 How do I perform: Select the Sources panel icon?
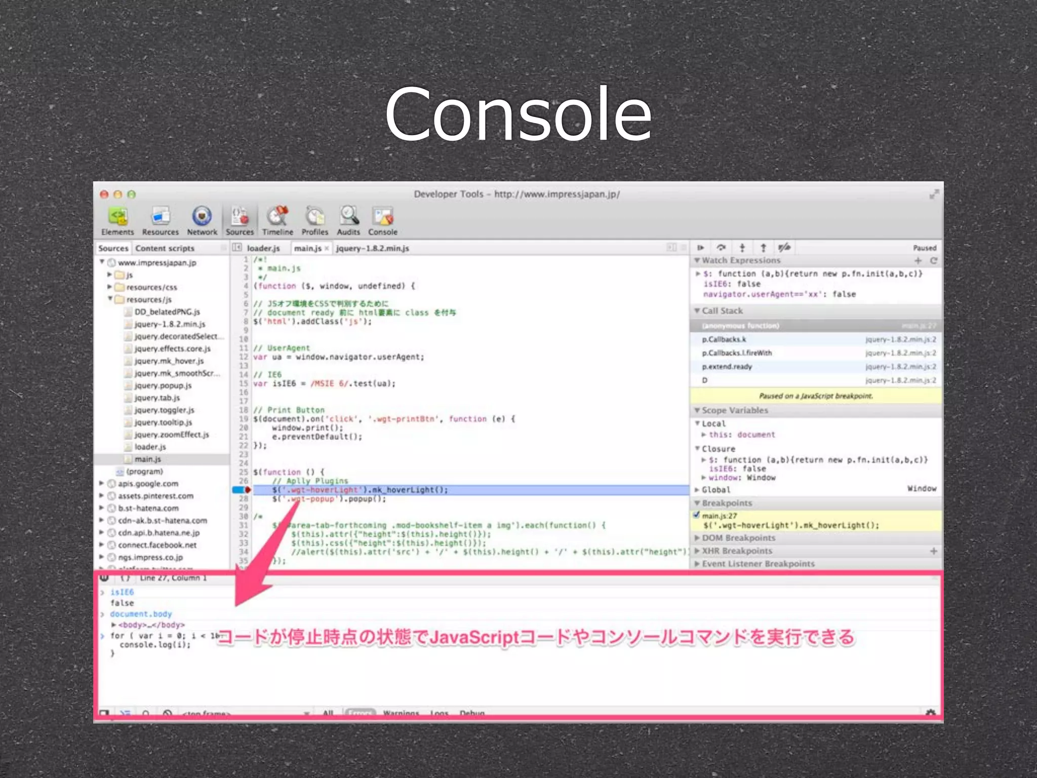point(240,221)
